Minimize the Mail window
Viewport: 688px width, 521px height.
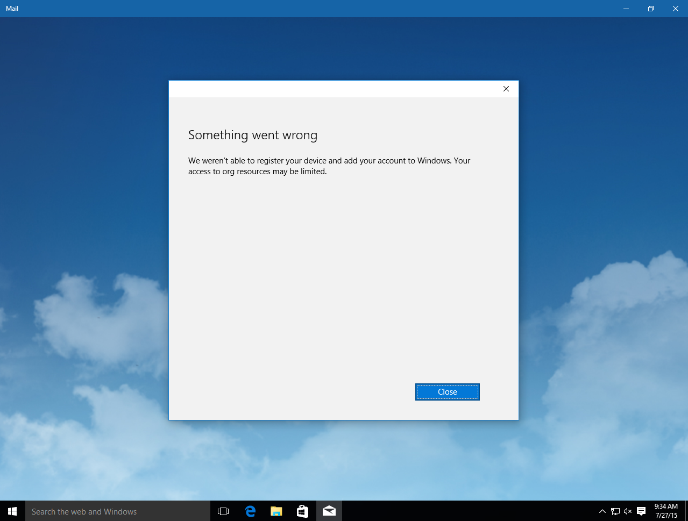[626, 9]
